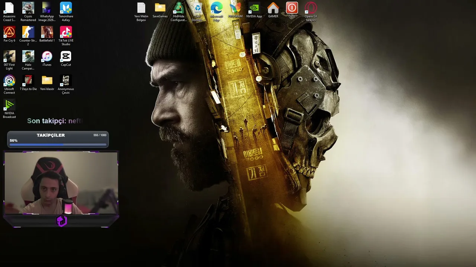Select the Yeni klasör folder

(47, 83)
